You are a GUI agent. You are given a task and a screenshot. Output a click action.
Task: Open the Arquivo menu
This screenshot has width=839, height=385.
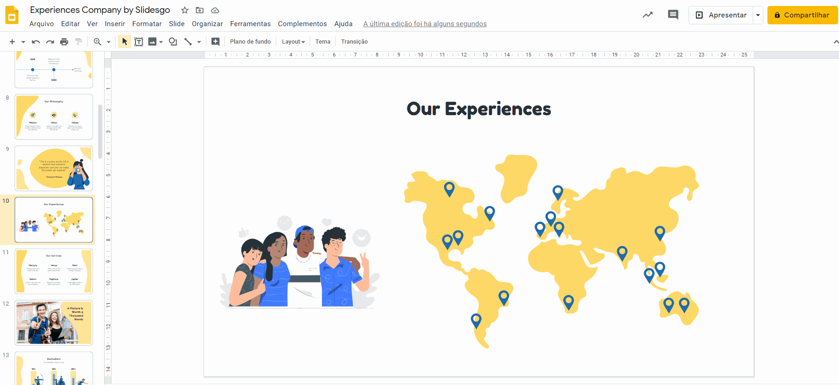[42, 24]
